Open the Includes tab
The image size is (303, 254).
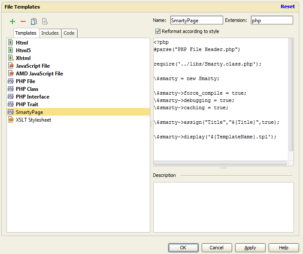(x=50, y=33)
